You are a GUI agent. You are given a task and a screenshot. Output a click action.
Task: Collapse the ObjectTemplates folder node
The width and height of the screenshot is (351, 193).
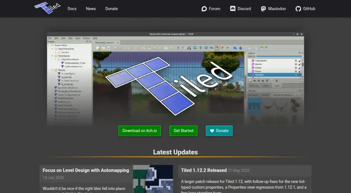point(53,49)
